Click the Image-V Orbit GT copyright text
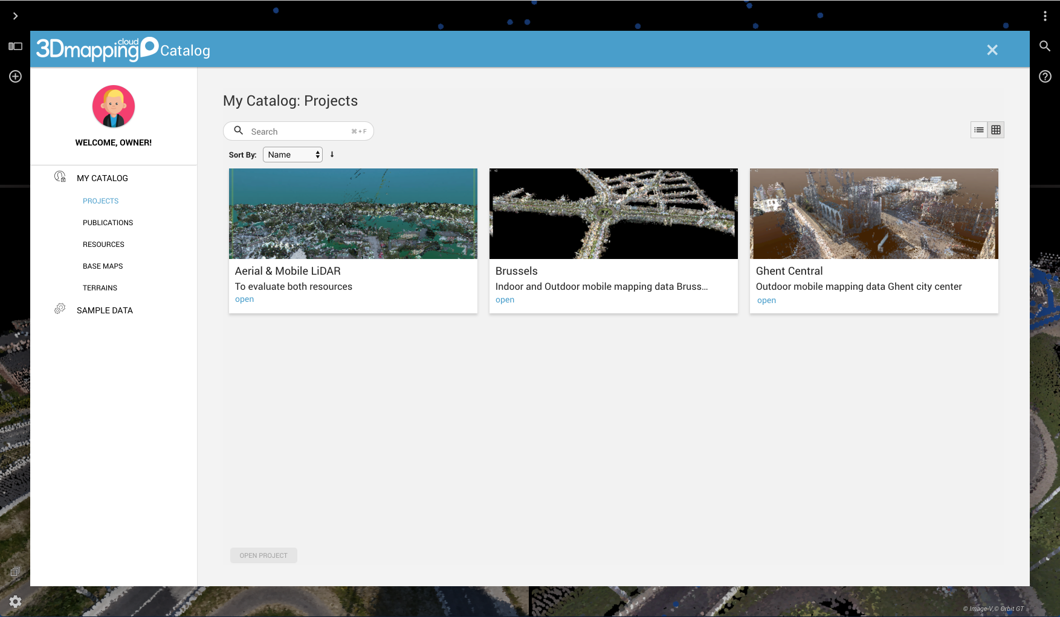Image resolution: width=1060 pixels, height=617 pixels. tap(994, 609)
